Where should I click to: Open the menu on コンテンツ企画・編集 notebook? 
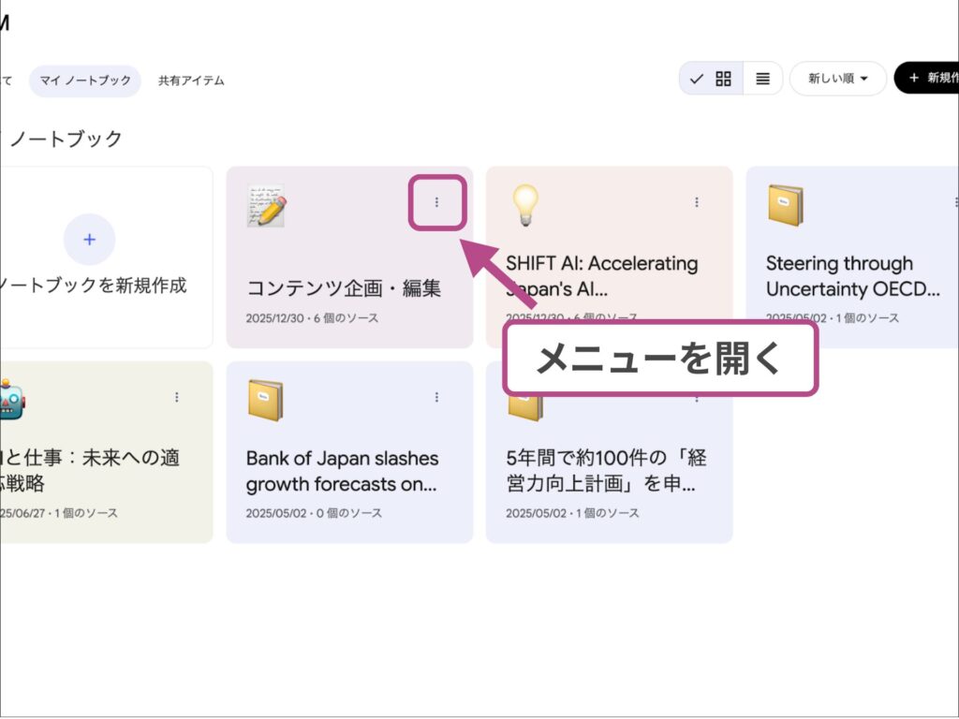point(437,201)
